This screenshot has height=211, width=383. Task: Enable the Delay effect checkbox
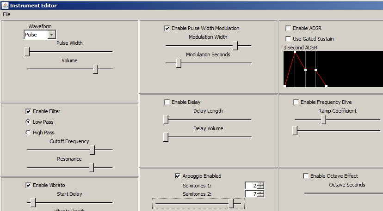pyautogui.click(x=167, y=102)
